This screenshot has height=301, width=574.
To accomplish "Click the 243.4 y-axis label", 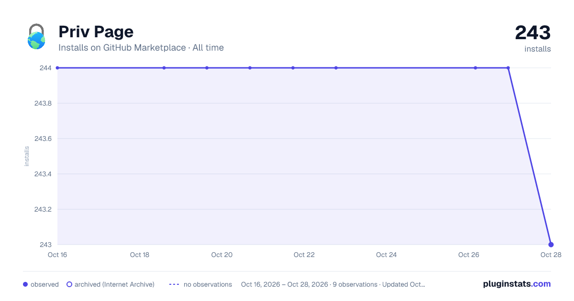I will 43,174.
